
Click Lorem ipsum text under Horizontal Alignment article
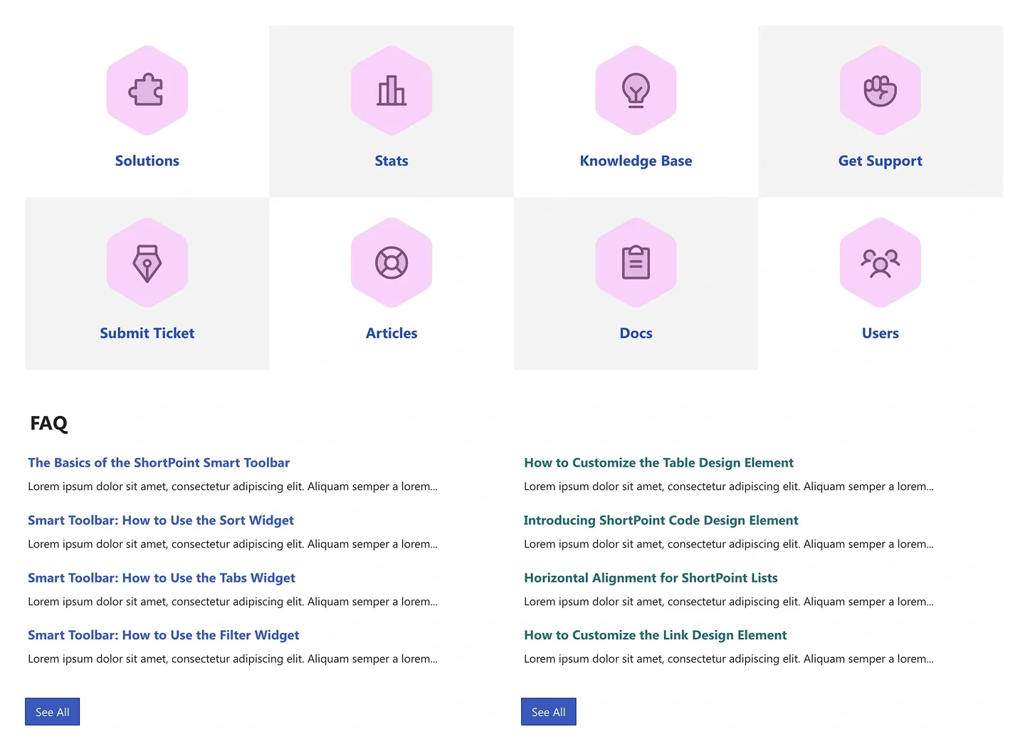729,602
